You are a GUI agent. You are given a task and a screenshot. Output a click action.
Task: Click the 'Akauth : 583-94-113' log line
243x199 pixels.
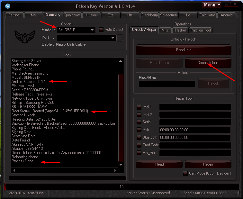tap(27, 149)
